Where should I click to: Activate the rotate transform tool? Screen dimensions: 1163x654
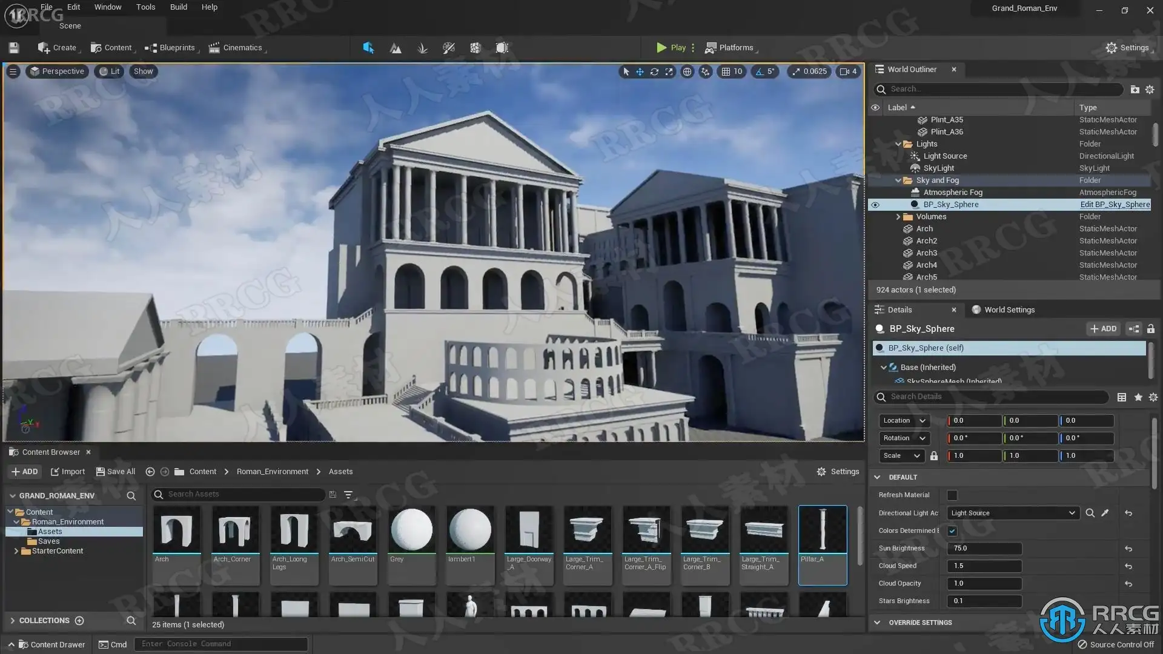654,71
